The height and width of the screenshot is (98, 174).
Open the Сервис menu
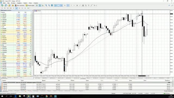[25, 3]
